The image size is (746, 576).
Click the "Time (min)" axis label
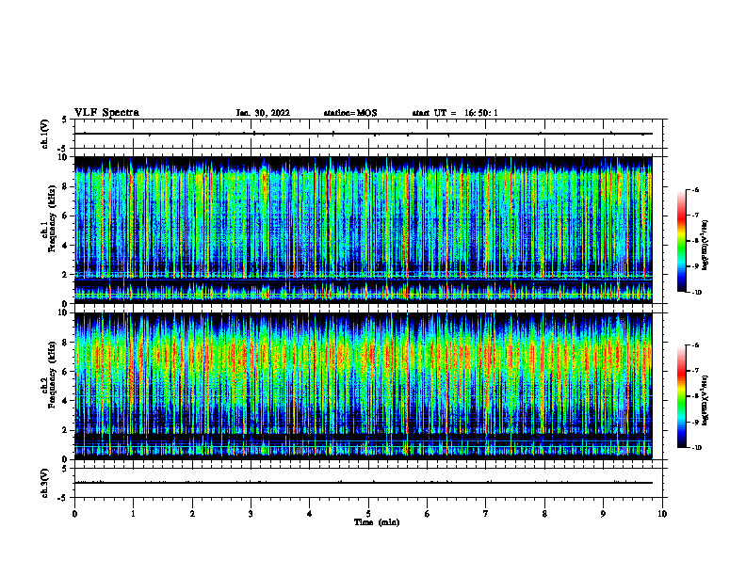pyautogui.click(x=377, y=522)
